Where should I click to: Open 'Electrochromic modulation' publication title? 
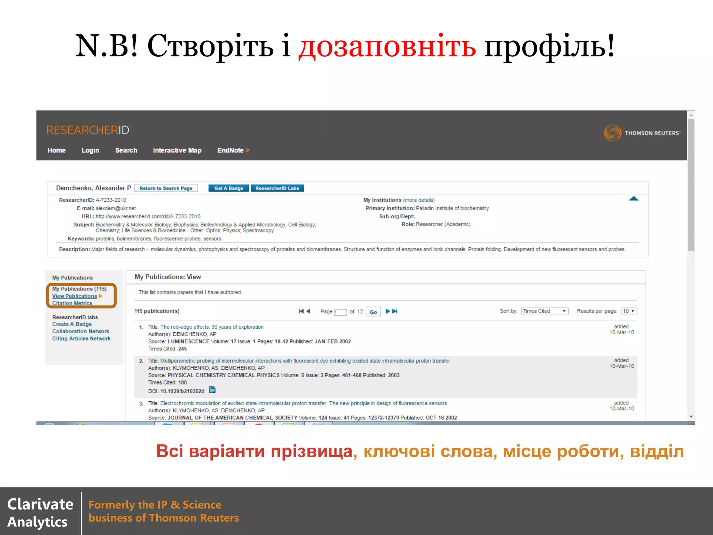(304, 403)
